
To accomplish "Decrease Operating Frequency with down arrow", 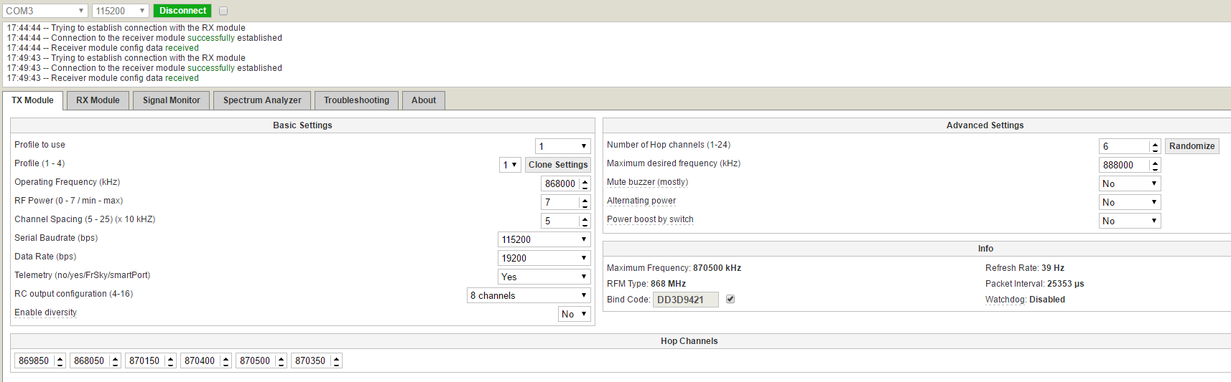I will pyautogui.click(x=585, y=187).
